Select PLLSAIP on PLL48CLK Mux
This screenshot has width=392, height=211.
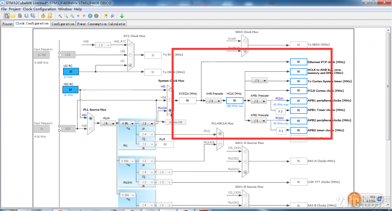click(x=220, y=144)
